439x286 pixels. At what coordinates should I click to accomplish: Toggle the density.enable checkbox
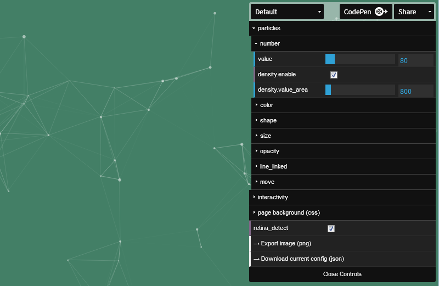pos(334,75)
